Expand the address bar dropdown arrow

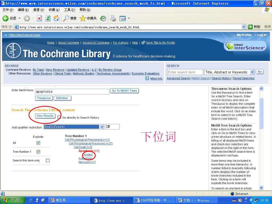[244, 27]
